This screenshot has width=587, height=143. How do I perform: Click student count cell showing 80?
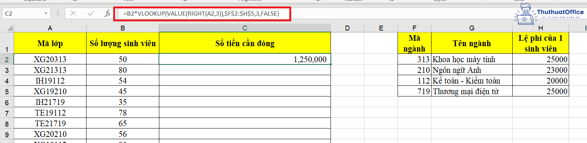122,70
